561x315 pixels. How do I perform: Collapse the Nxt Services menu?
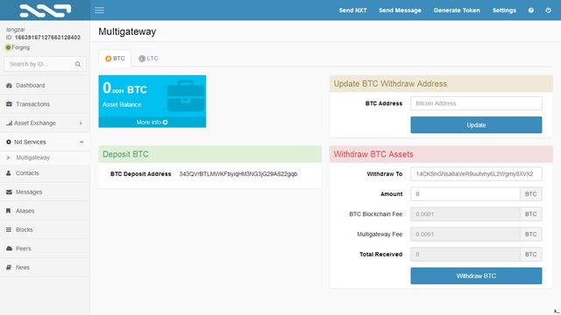[45, 142]
